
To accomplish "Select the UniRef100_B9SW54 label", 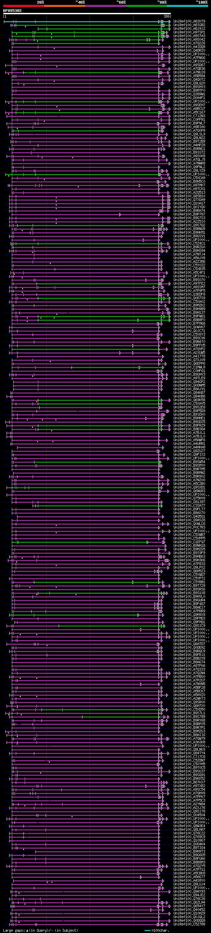I will click(x=189, y=462).
